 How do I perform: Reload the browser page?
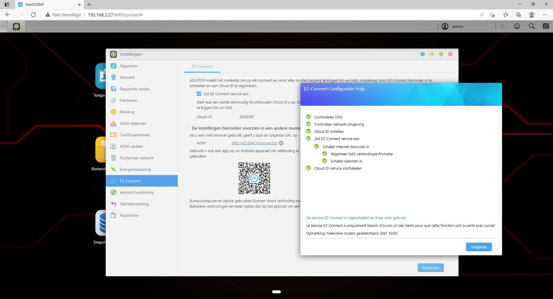[x=33, y=15]
